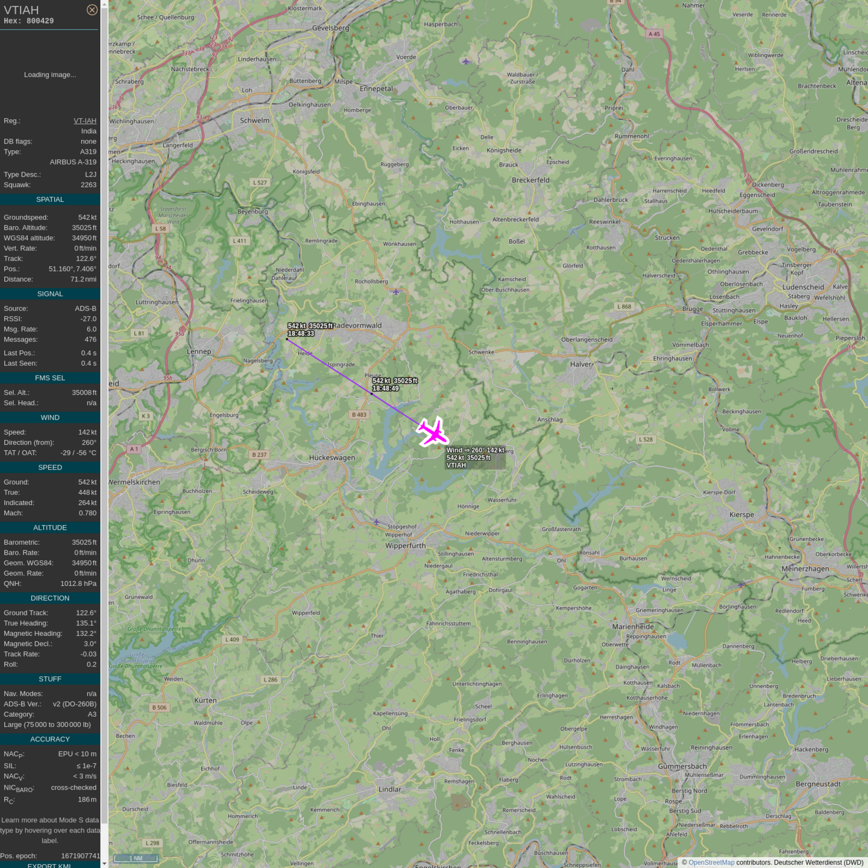Click the VTIAH wind info label on map
The height and width of the screenshot is (868, 868).
tap(475, 458)
